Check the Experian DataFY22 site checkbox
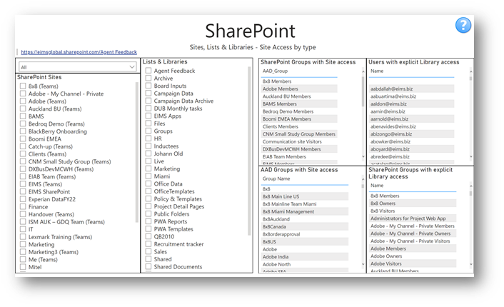The height and width of the screenshot is (307, 504). pyautogui.click(x=23, y=199)
